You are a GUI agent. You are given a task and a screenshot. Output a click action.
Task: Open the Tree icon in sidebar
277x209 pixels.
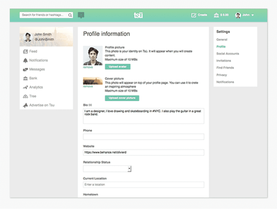[x=25, y=96]
